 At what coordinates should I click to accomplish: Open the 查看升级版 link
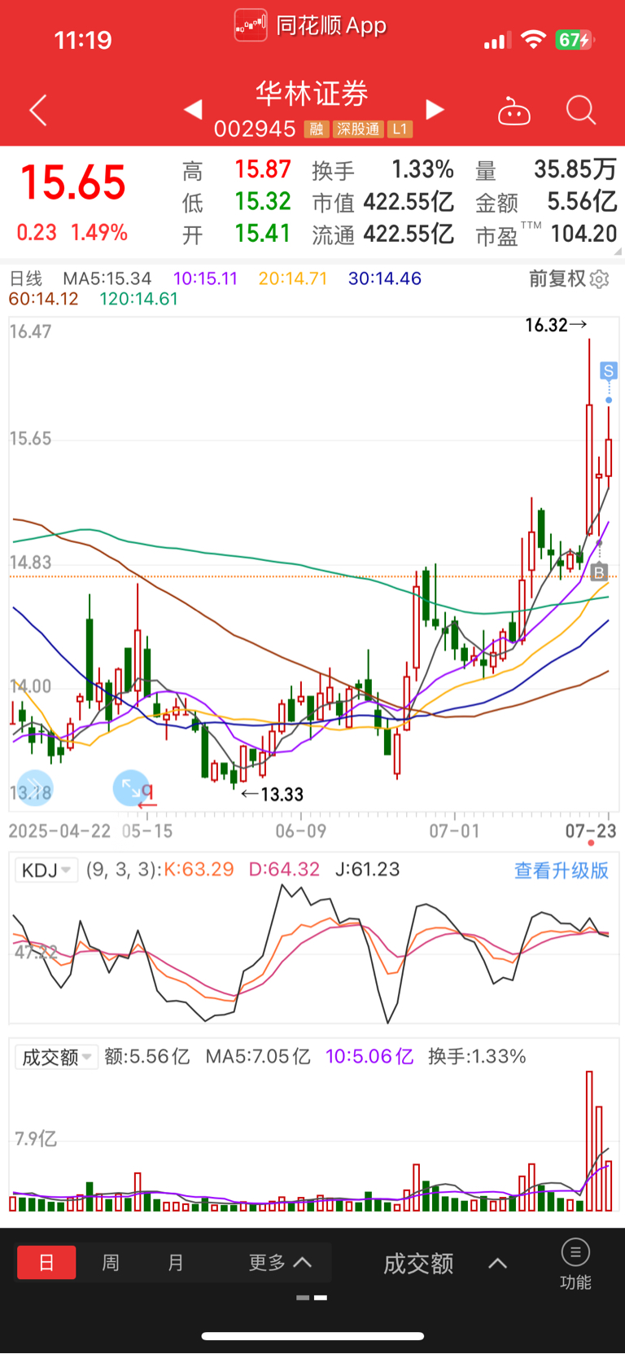point(562,870)
